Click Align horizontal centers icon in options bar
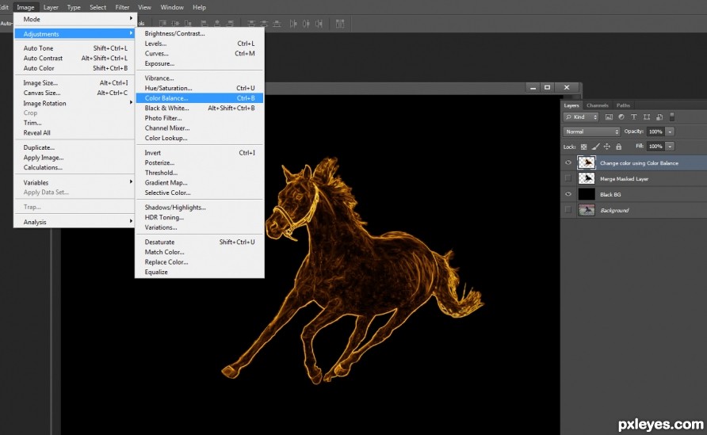 (x=217, y=24)
